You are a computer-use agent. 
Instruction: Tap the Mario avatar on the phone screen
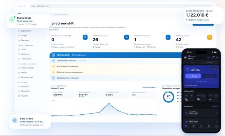(186, 58)
